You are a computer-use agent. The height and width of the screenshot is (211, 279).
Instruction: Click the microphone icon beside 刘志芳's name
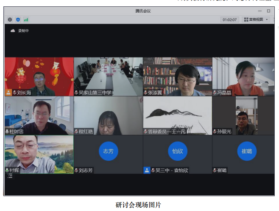click(x=76, y=170)
